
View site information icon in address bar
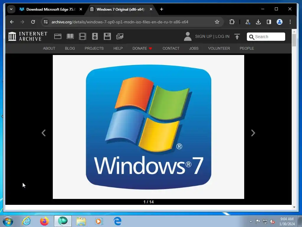pyautogui.click(x=46, y=22)
